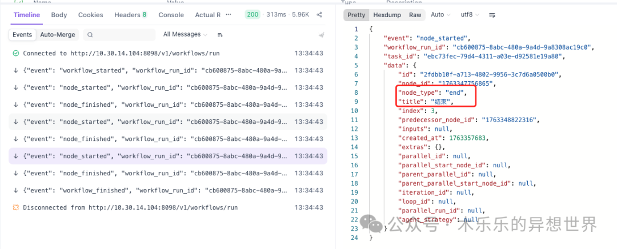Click the "index": 3 line
617x249 pixels.
(x=417, y=111)
